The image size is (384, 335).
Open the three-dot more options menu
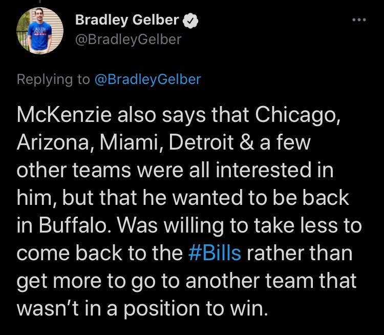coord(359,20)
